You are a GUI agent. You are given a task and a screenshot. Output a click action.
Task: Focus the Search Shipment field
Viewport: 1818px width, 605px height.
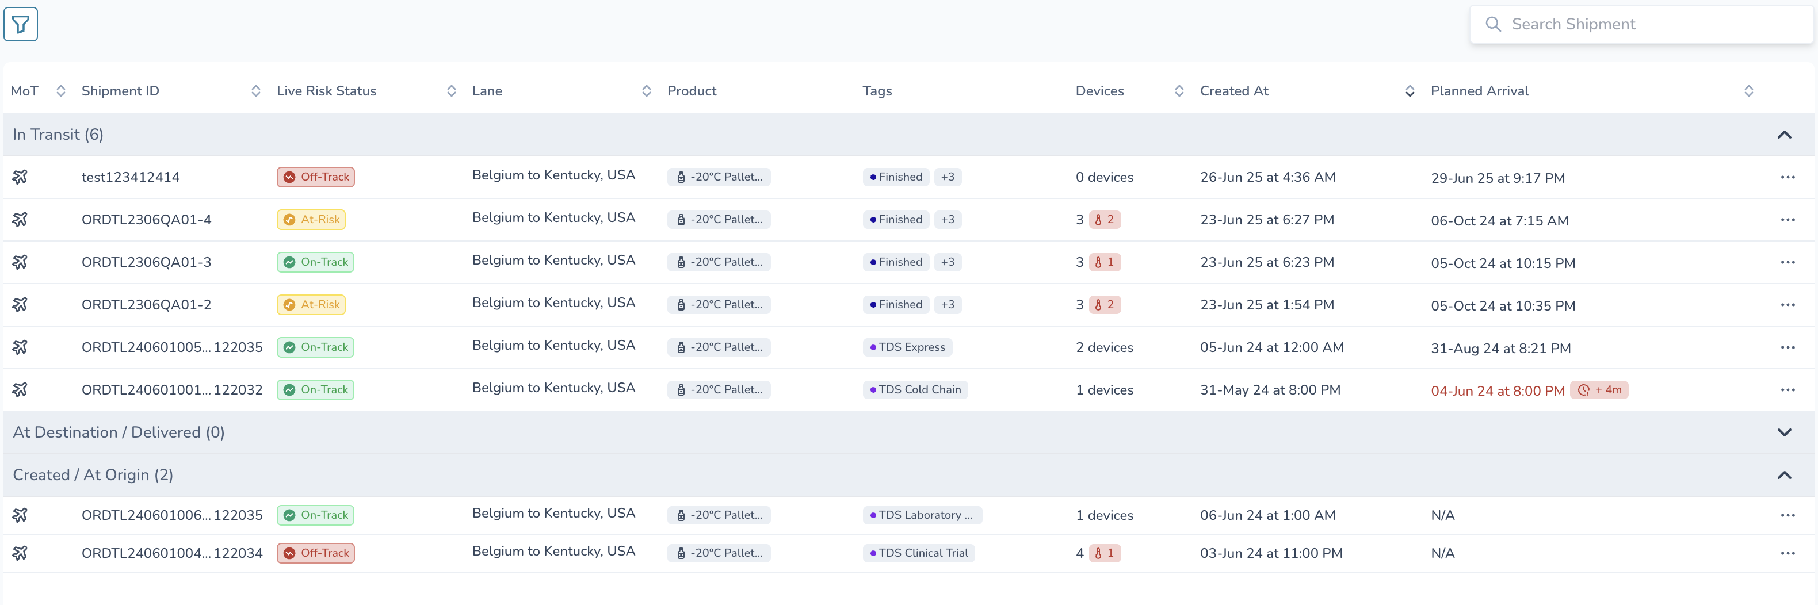click(x=1641, y=24)
